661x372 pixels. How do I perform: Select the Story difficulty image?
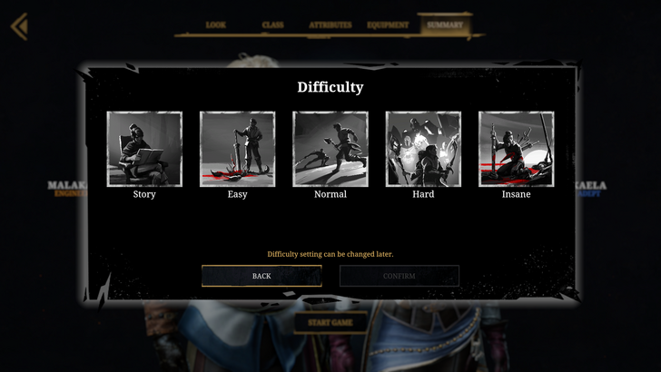point(144,149)
